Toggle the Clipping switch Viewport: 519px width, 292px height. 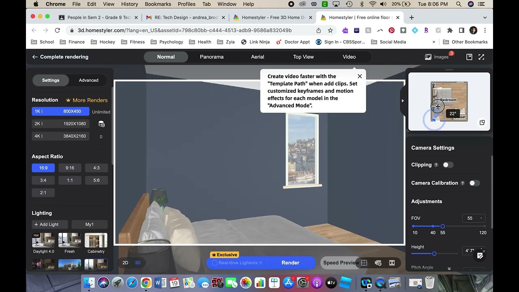[x=448, y=165]
